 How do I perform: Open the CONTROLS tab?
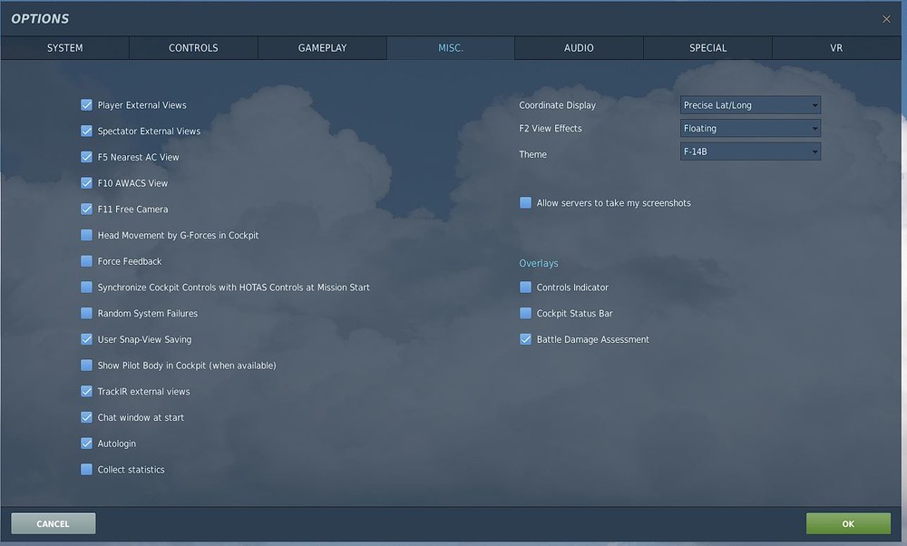(193, 48)
